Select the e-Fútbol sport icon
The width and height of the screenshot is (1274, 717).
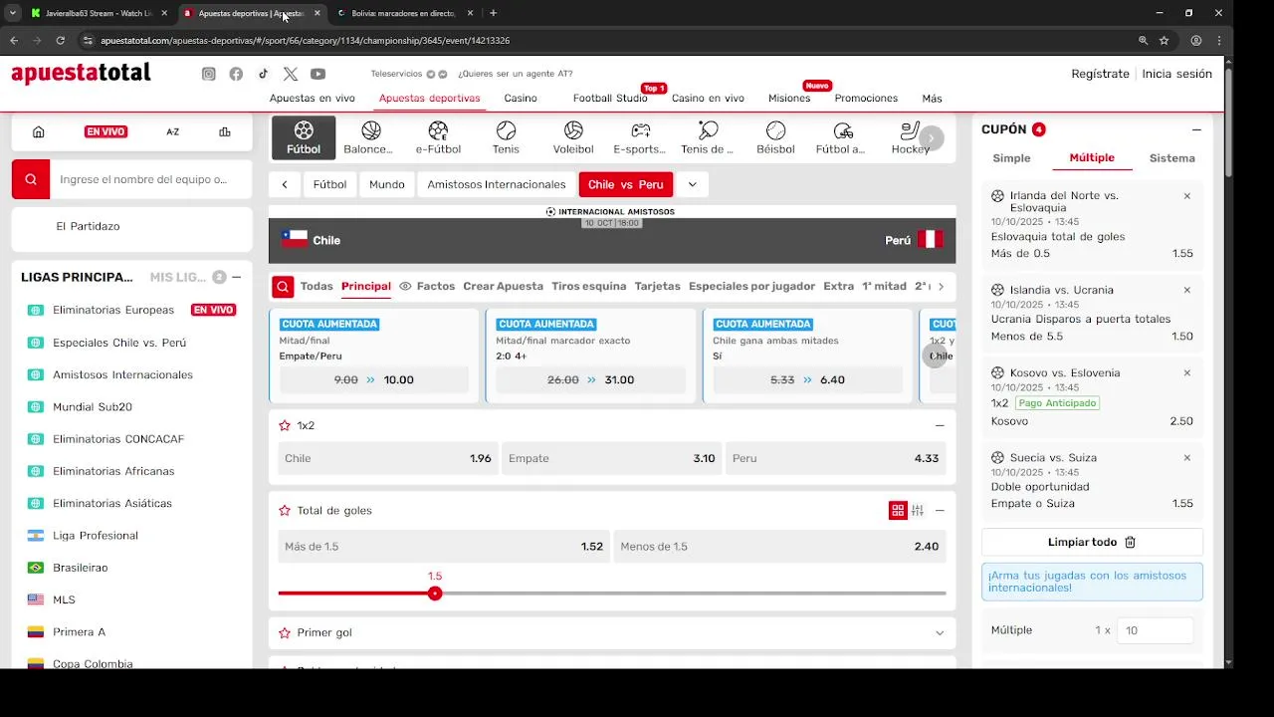click(438, 137)
